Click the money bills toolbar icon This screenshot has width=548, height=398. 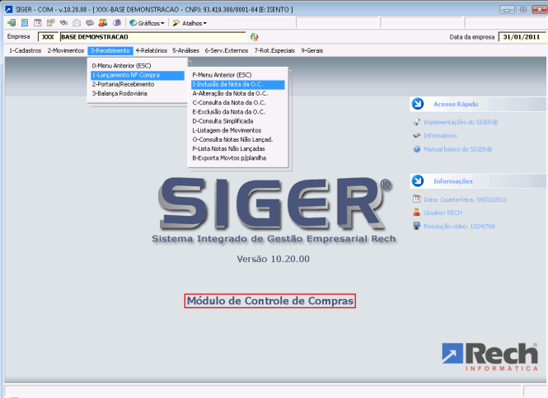(x=90, y=23)
